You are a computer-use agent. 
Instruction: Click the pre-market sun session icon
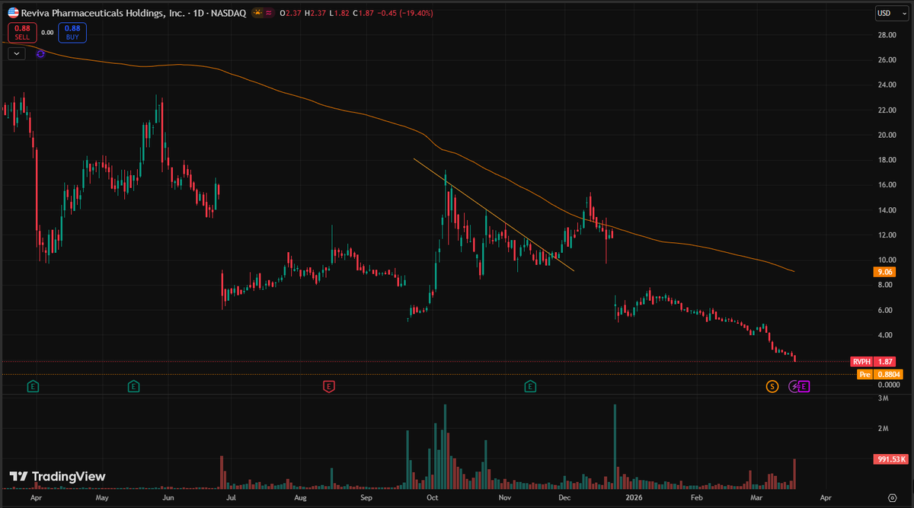[257, 13]
